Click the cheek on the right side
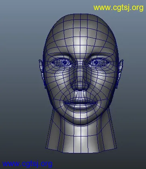 104,83
